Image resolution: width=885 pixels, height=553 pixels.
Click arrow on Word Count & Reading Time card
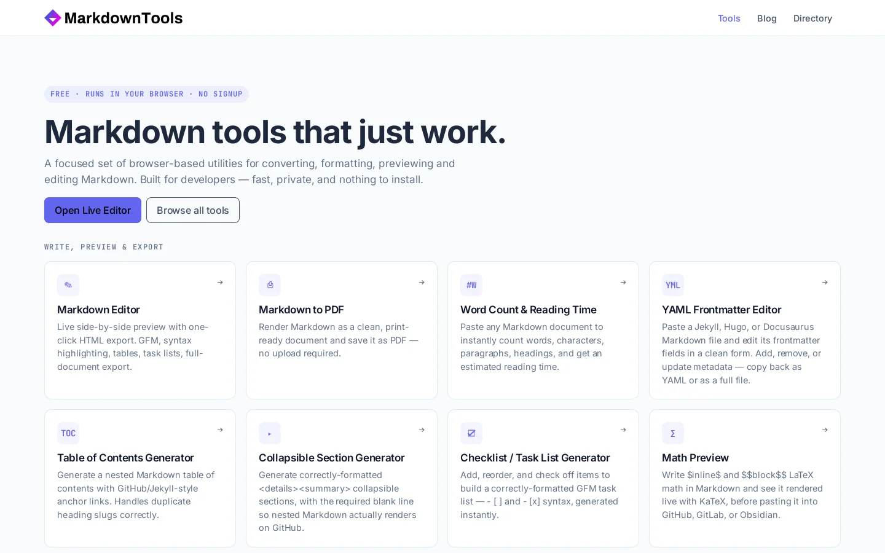point(623,283)
